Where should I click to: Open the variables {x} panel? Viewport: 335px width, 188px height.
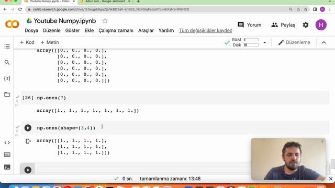click(7, 78)
